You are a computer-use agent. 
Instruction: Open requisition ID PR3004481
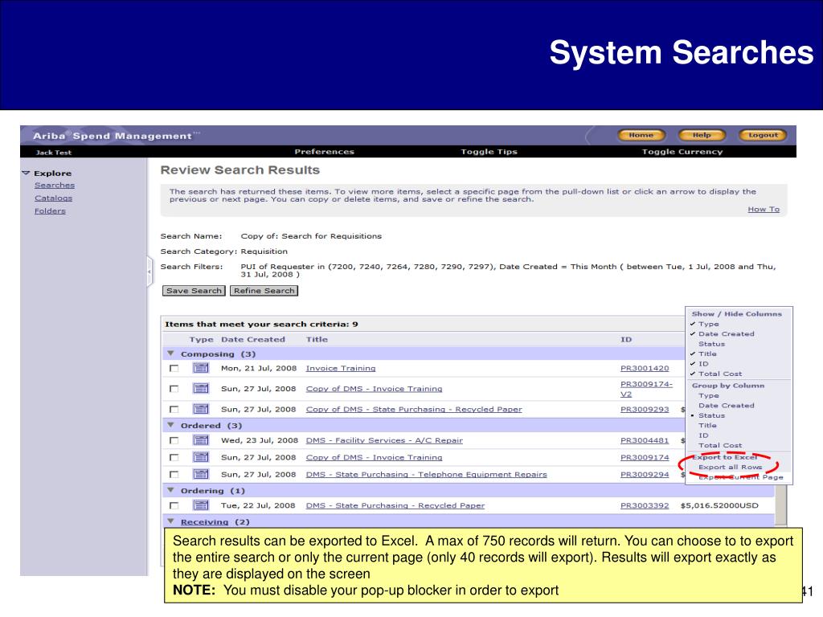tap(645, 441)
